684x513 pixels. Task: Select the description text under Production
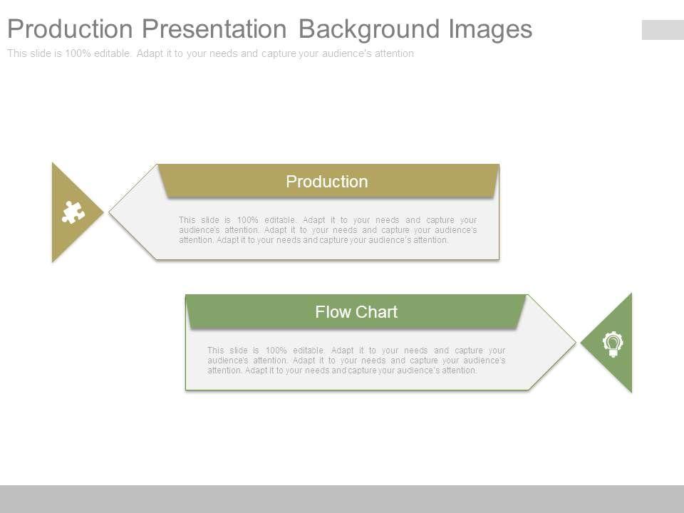coord(328,230)
